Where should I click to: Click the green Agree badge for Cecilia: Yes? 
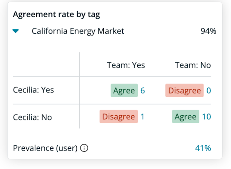[x=124, y=90]
